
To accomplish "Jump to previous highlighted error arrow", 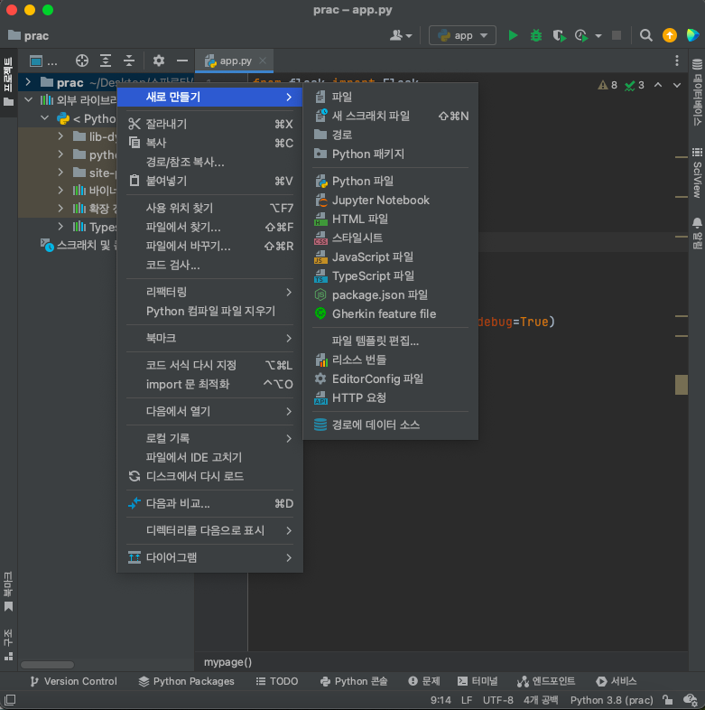I will 658,85.
